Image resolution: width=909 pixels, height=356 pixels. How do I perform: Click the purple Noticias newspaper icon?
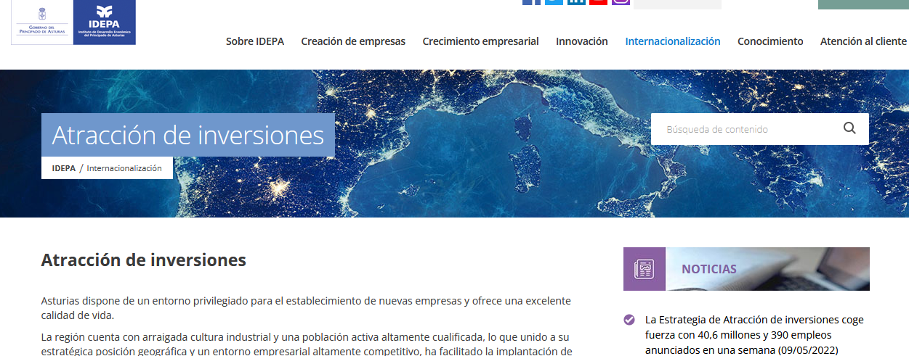point(645,269)
